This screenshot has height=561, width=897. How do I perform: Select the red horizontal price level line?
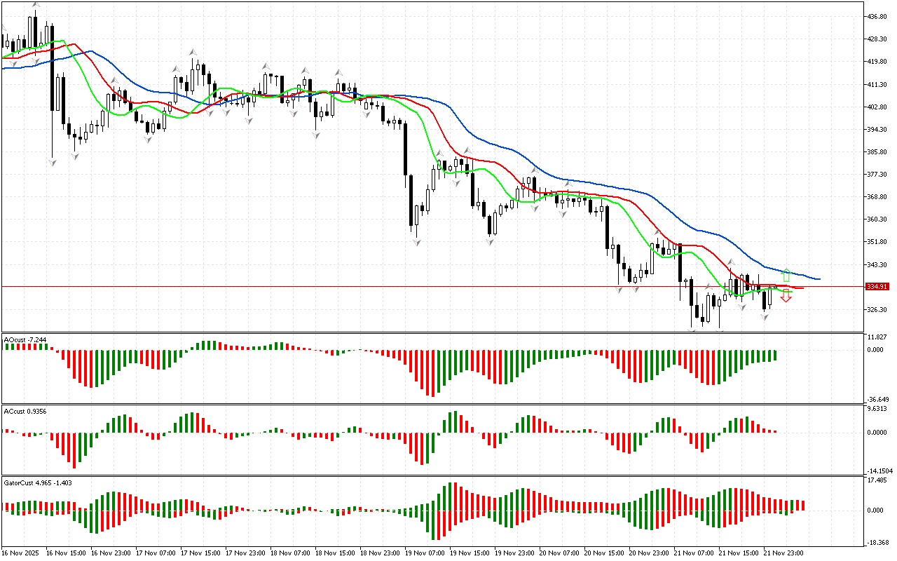pyautogui.click(x=420, y=287)
